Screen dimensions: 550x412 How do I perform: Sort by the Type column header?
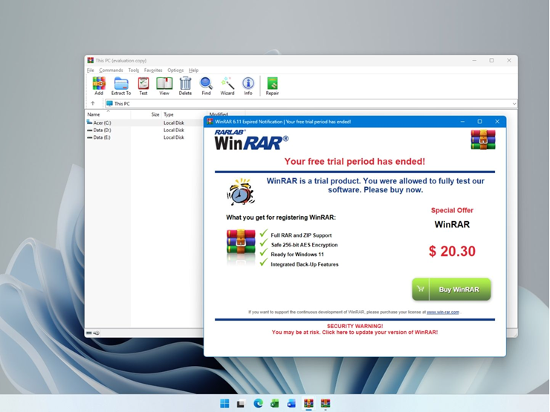tap(184, 114)
